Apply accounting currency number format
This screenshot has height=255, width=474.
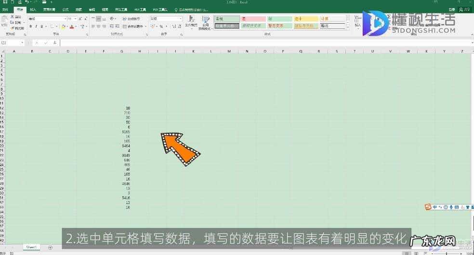point(153,26)
